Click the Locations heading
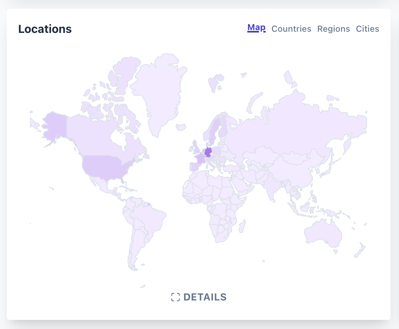Image resolution: width=399 pixels, height=329 pixels. pos(45,29)
